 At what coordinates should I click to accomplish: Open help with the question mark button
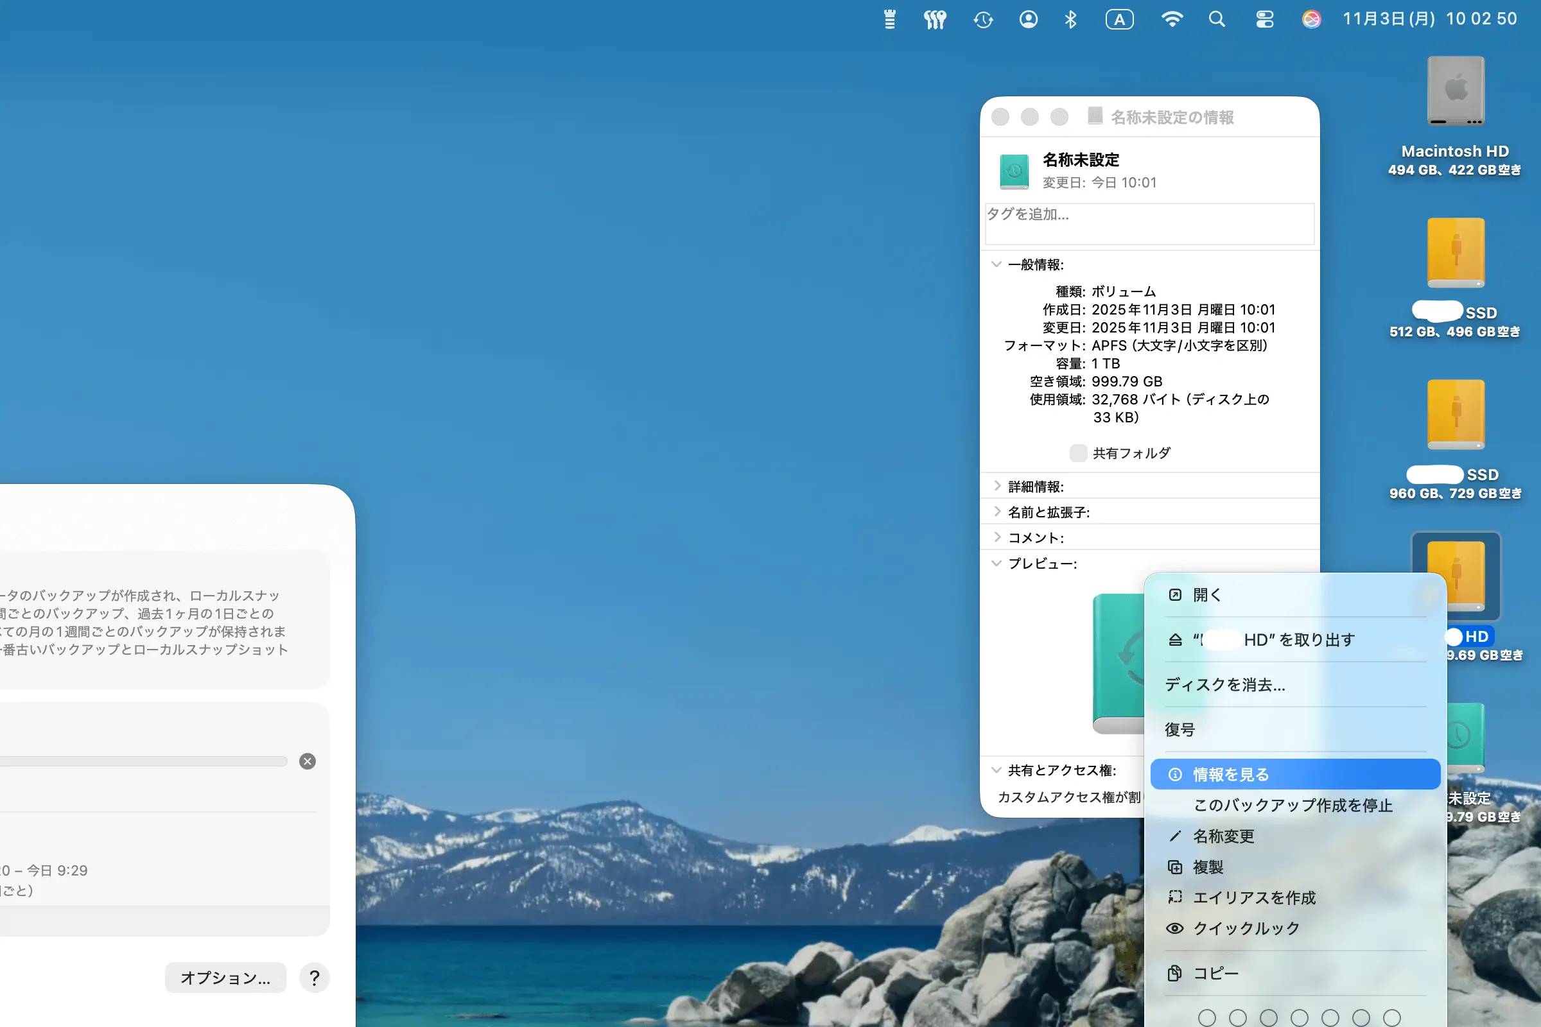(x=315, y=978)
